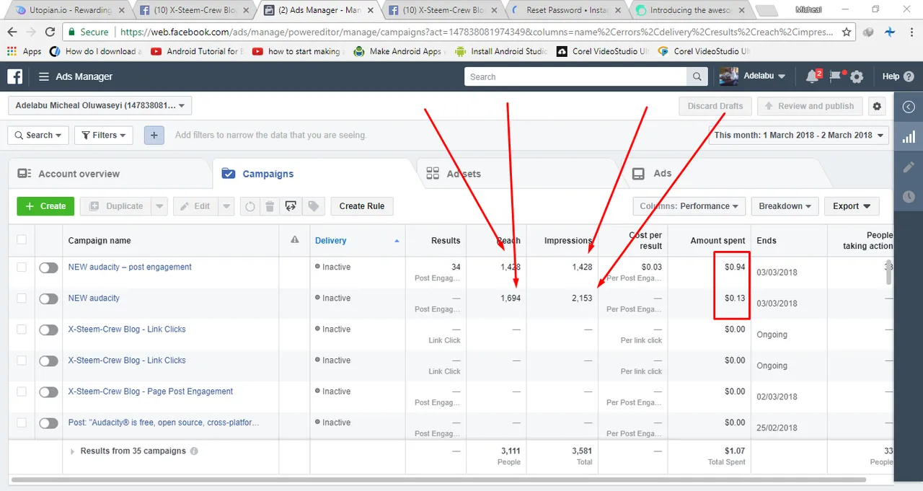Check the X-Steem-Crew Blog - Page Post Engagement row

(x=22, y=392)
